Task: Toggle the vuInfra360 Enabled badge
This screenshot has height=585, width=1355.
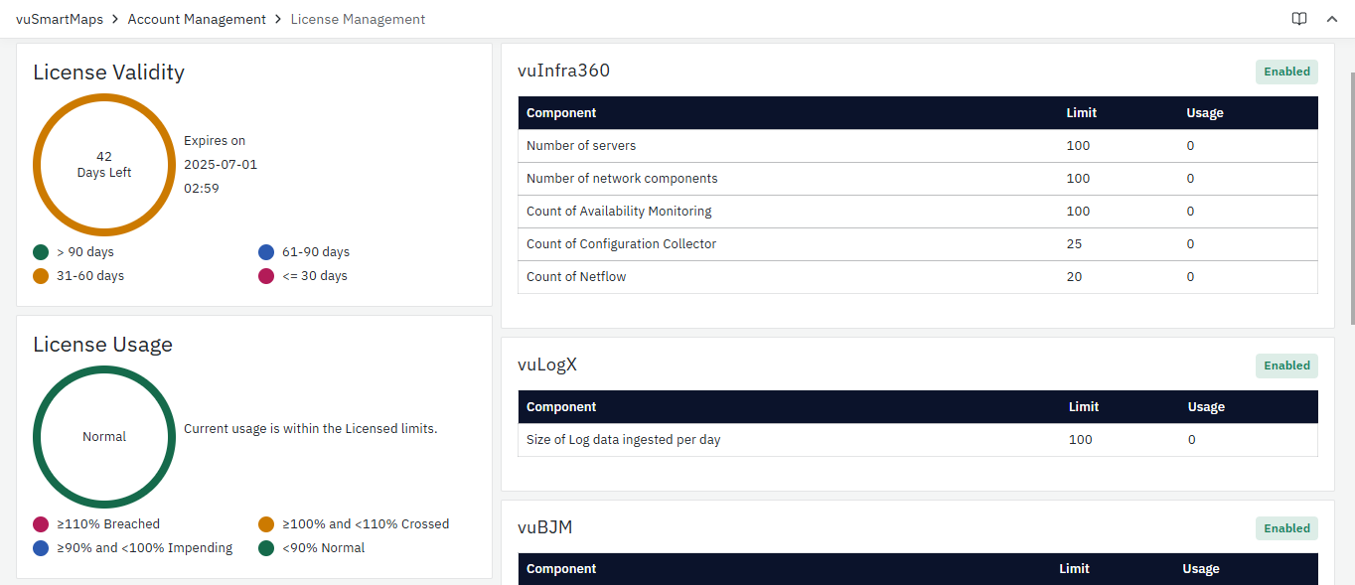Action: (1286, 72)
